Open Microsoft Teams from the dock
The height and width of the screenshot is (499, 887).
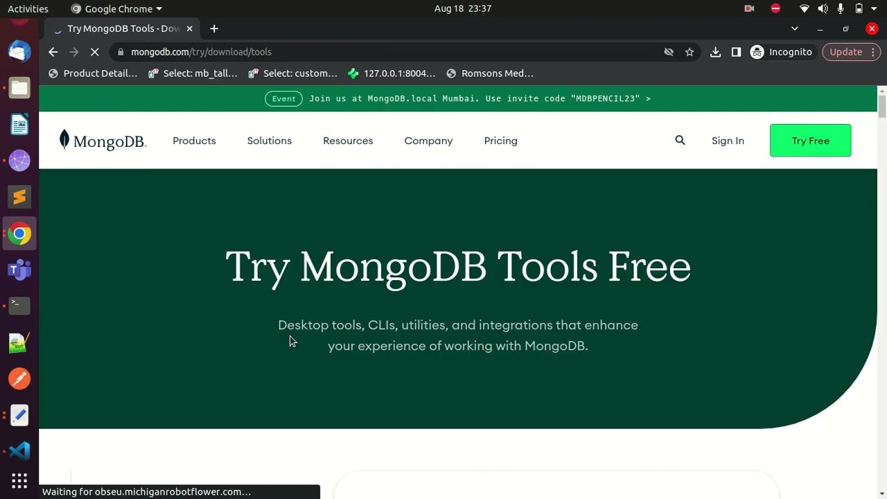pyautogui.click(x=19, y=270)
